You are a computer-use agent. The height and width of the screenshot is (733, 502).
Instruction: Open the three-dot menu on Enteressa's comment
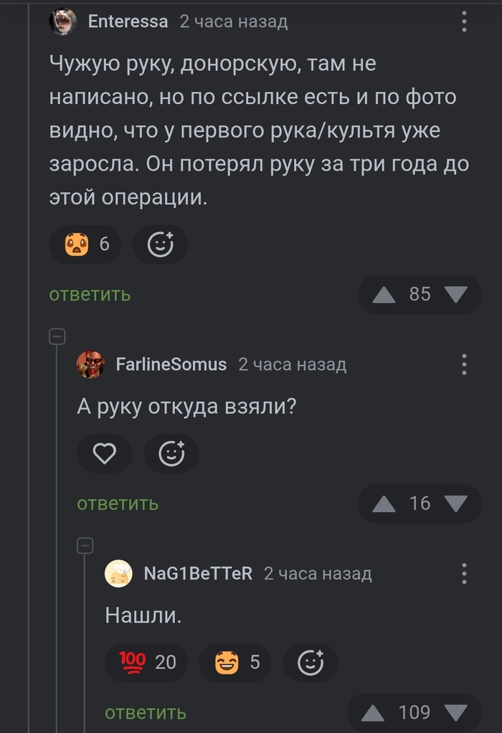465,22
